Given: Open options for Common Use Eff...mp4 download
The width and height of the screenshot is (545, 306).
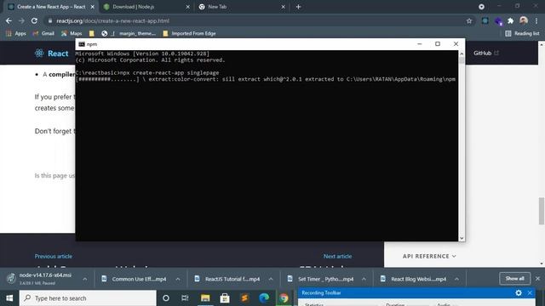Looking at the screenshot, I should 178,279.
